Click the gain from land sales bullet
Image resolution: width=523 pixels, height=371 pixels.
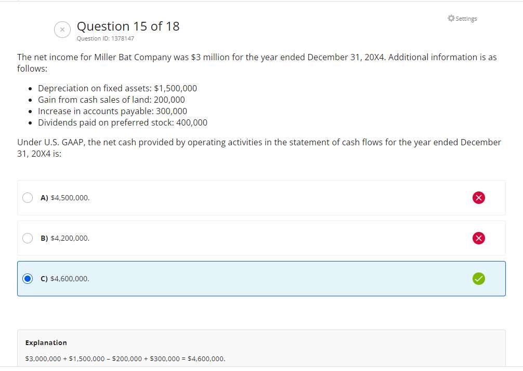111,100
